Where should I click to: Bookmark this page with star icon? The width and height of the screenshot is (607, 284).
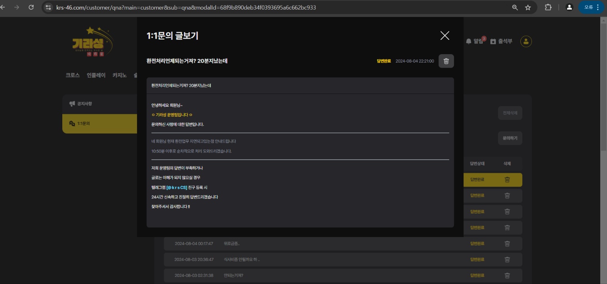click(x=528, y=8)
